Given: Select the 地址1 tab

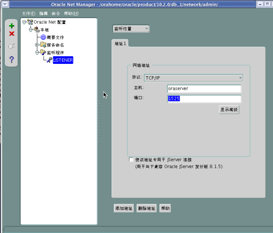Looking at the screenshot, I should point(120,44).
